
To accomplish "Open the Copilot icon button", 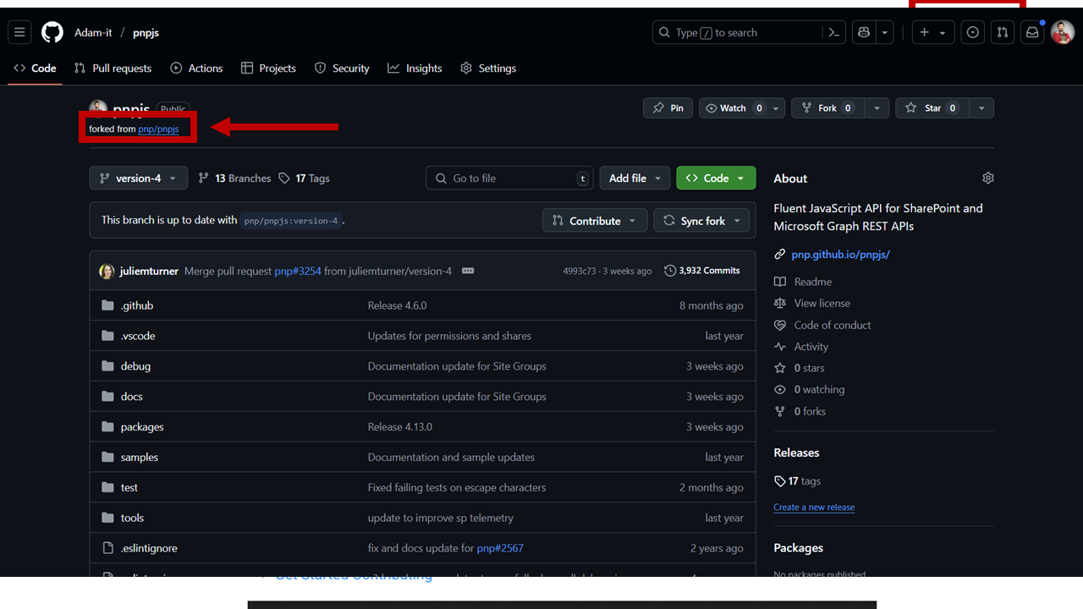I will 864,33.
